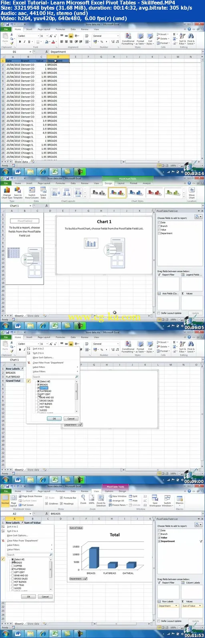Click Internet Explorer taskbar icon in 00:03:14 frame
Viewport: 205px width, 638px height.
pyautogui.click(x=42, y=171)
